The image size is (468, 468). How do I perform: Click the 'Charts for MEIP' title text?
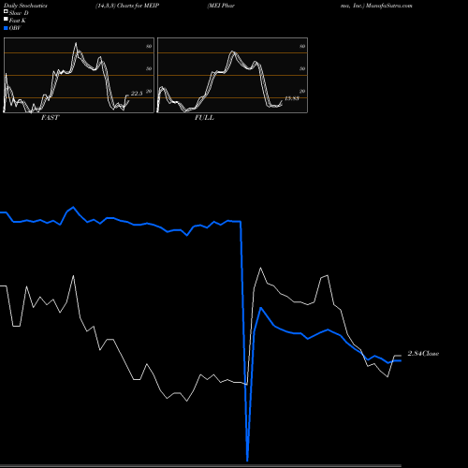click(139, 6)
